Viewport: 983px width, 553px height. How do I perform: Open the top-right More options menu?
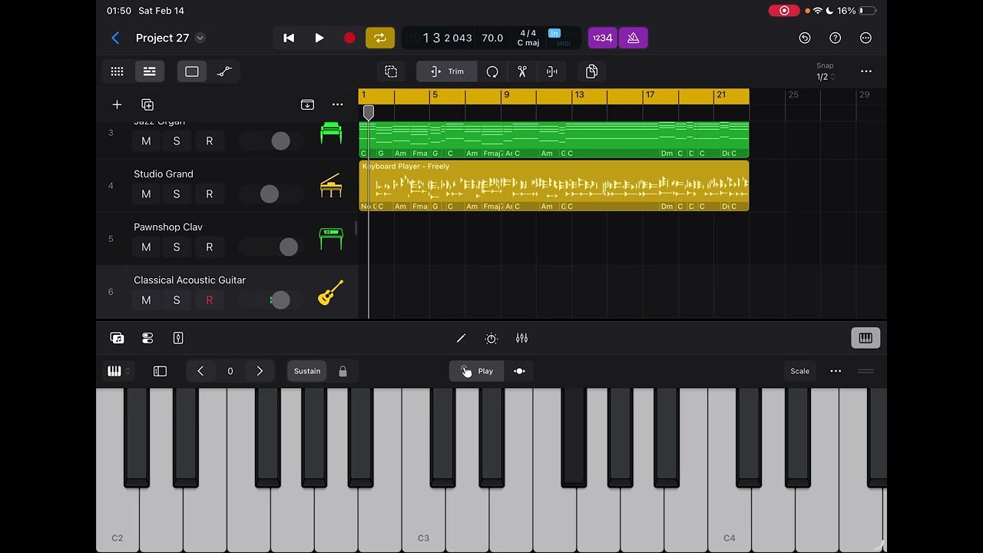tap(866, 38)
